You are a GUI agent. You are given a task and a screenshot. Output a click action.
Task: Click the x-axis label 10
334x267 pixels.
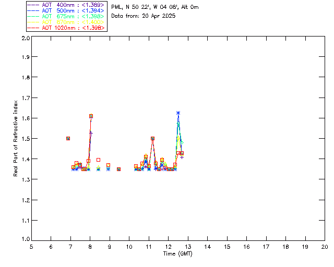(x=129, y=247)
